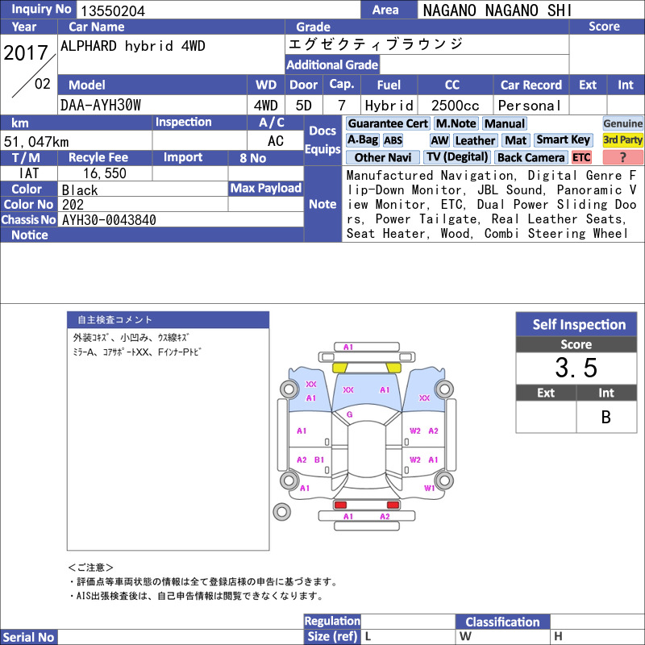645x645 pixels.
Task: Click the Size (ref) label
Action: (332, 636)
